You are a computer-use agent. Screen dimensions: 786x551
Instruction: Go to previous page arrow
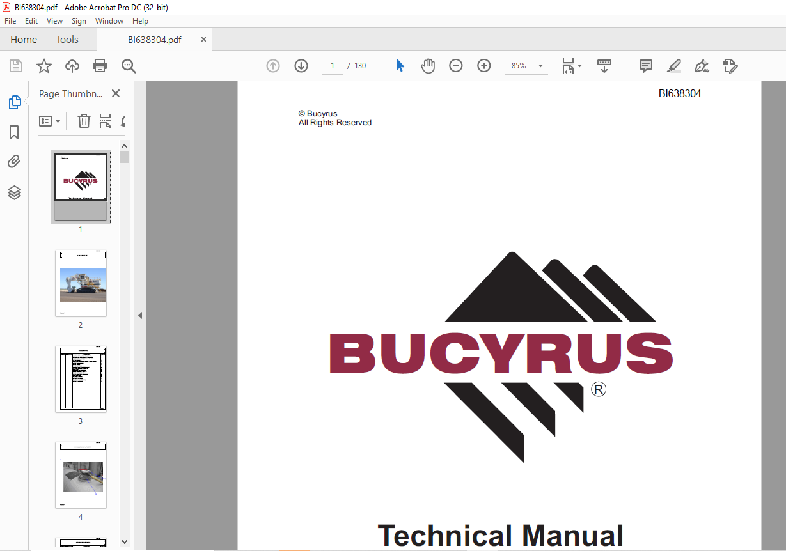273,66
